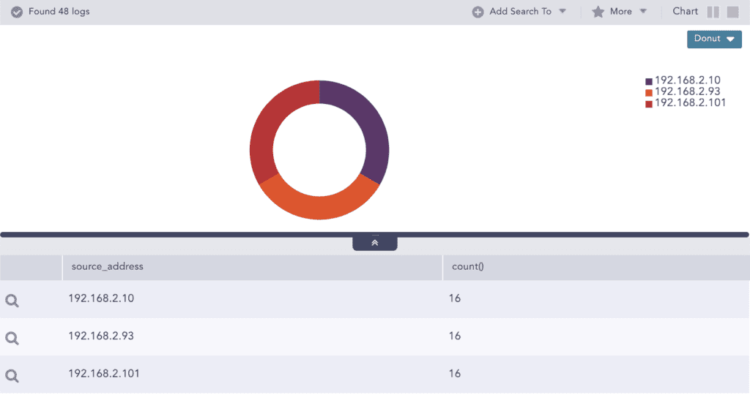Open the Donut chart type dropdown
Screen dimensions: 750x395
(714, 39)
